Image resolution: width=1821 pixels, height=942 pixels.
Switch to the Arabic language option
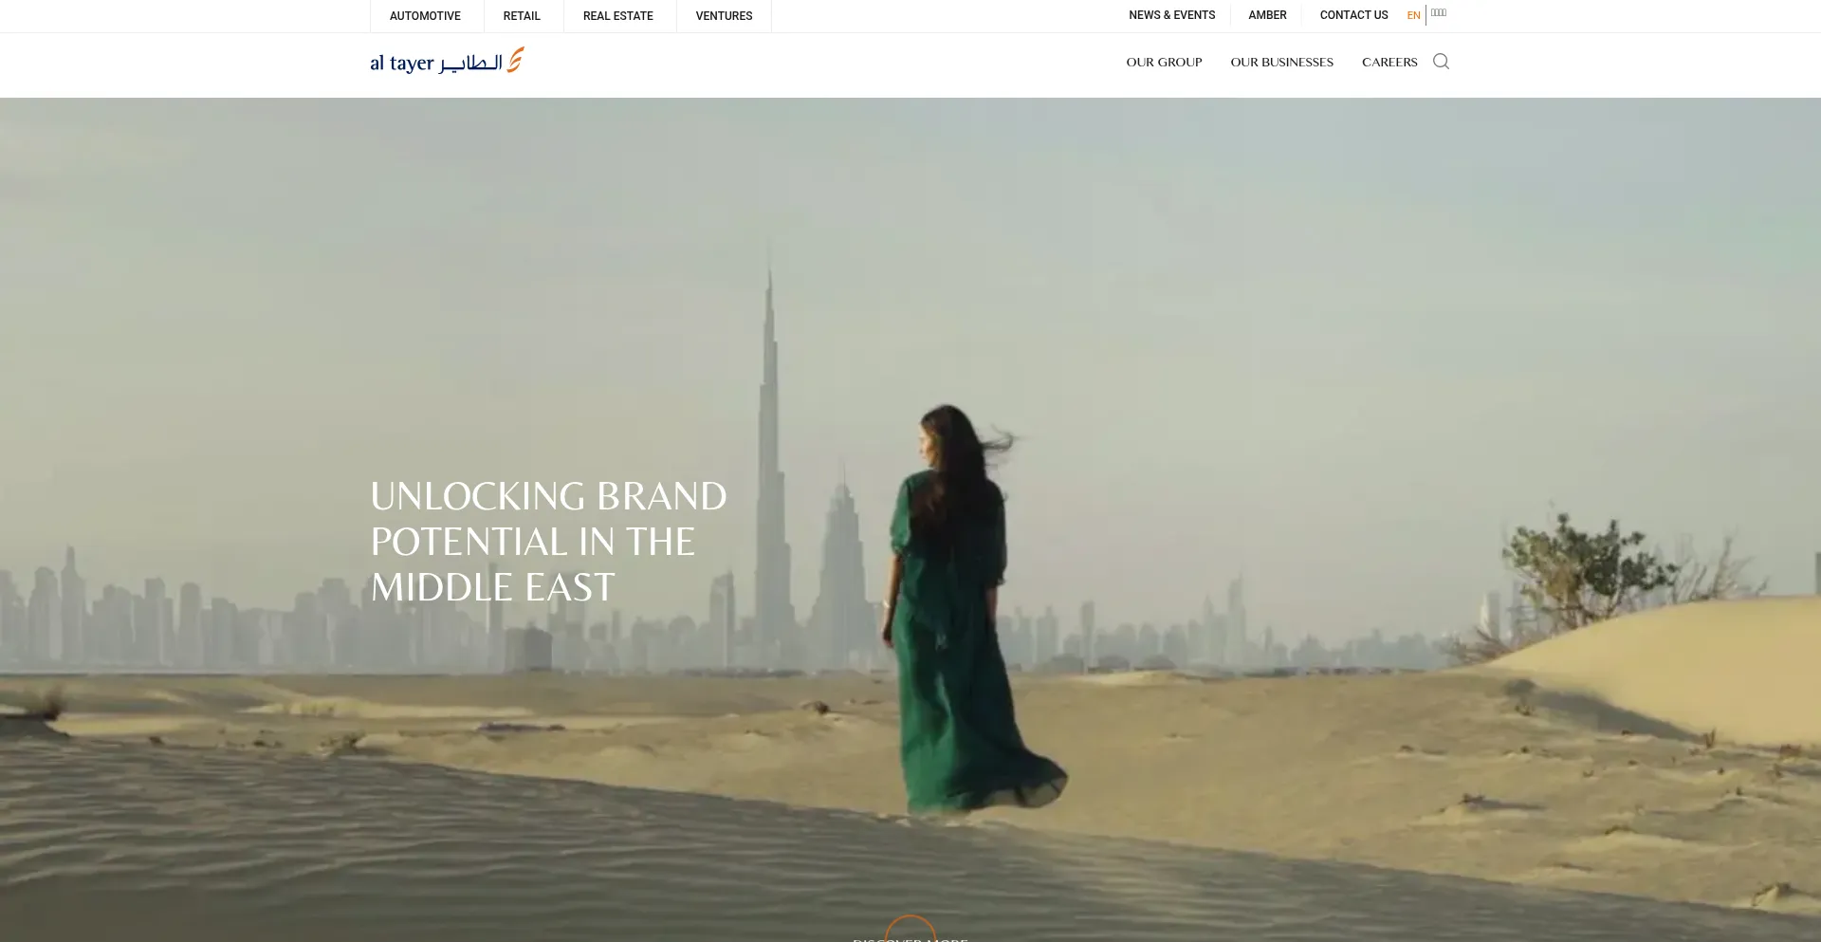1439,13
